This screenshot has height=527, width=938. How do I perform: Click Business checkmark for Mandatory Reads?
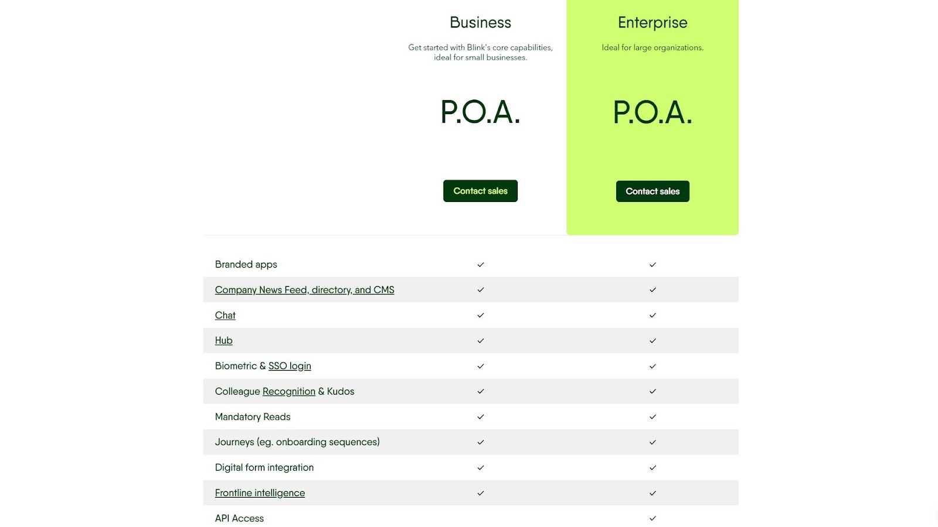coord(481,417)
